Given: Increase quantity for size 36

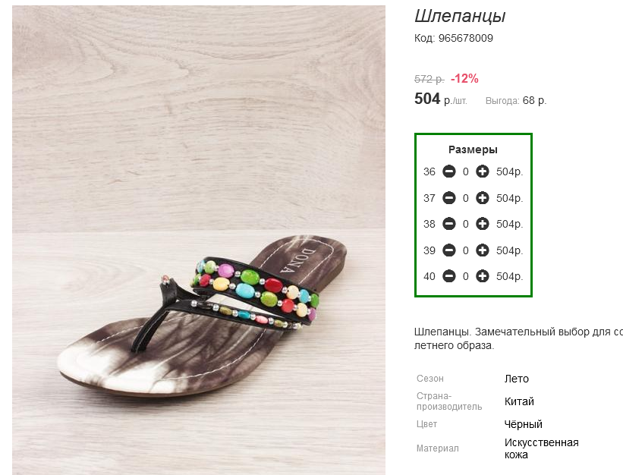Looking at the screenshot, I should [x=483, y=171].
